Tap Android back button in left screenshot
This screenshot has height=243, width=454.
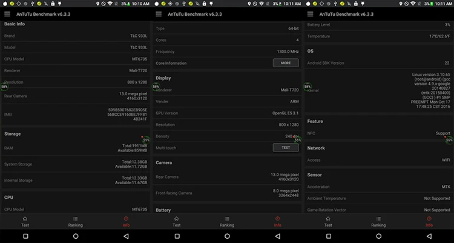[126, 236]
